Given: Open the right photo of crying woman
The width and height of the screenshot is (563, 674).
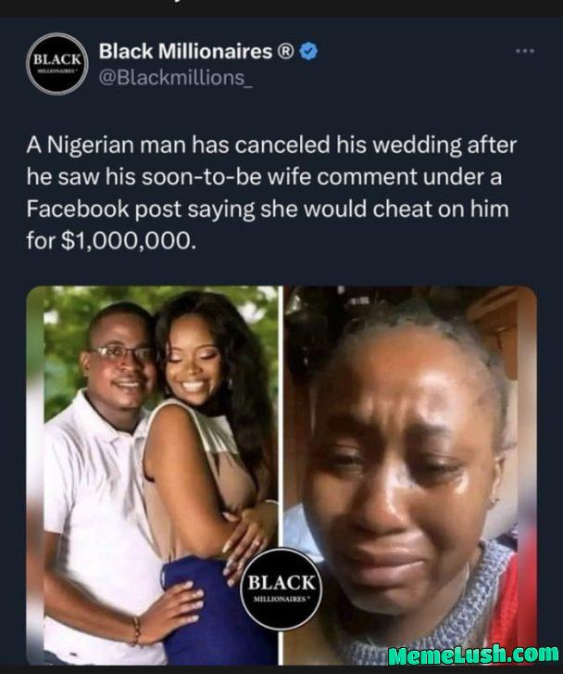Looking at the screenshot, I should coord(410,475).
